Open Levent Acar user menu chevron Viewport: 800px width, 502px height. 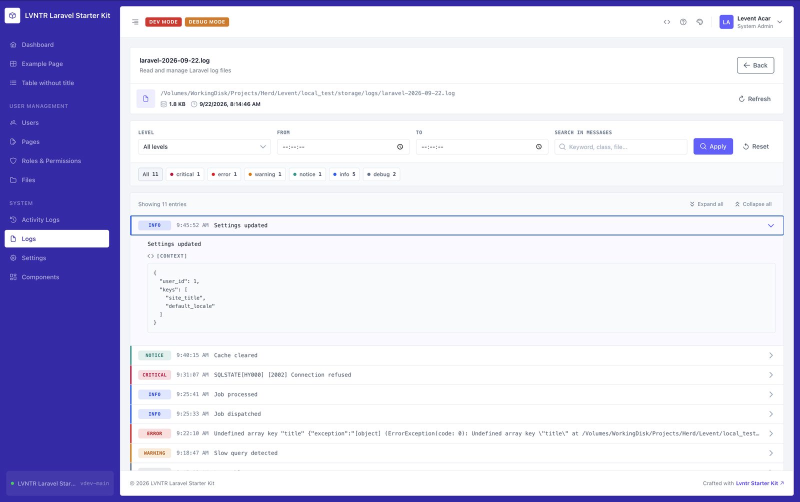coord(779,22)
